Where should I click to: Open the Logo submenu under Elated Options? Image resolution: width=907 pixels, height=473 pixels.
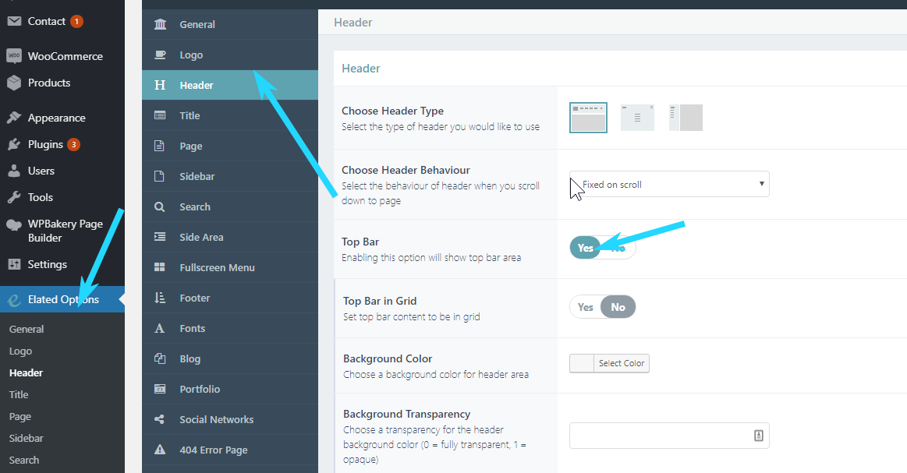click(x=20, y=351)
